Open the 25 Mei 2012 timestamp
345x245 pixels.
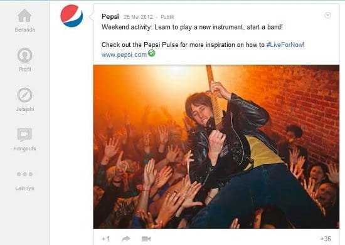coord(138,17)
